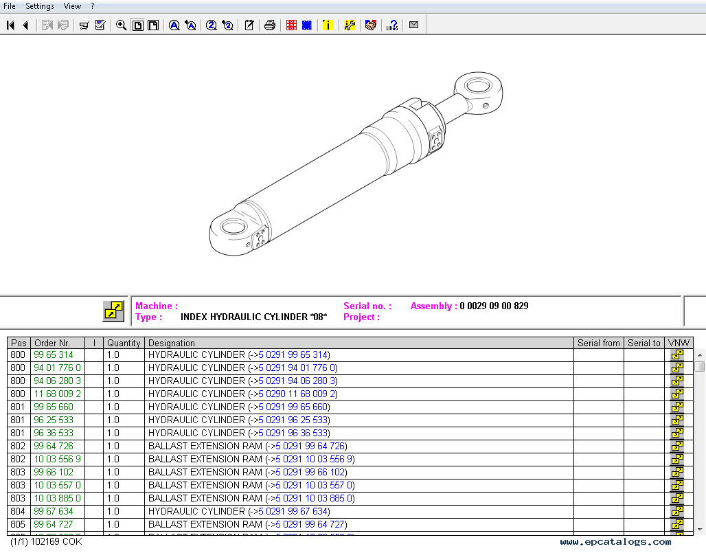
Task: Open the Settings menu
Action: click(x=40, y=6)
